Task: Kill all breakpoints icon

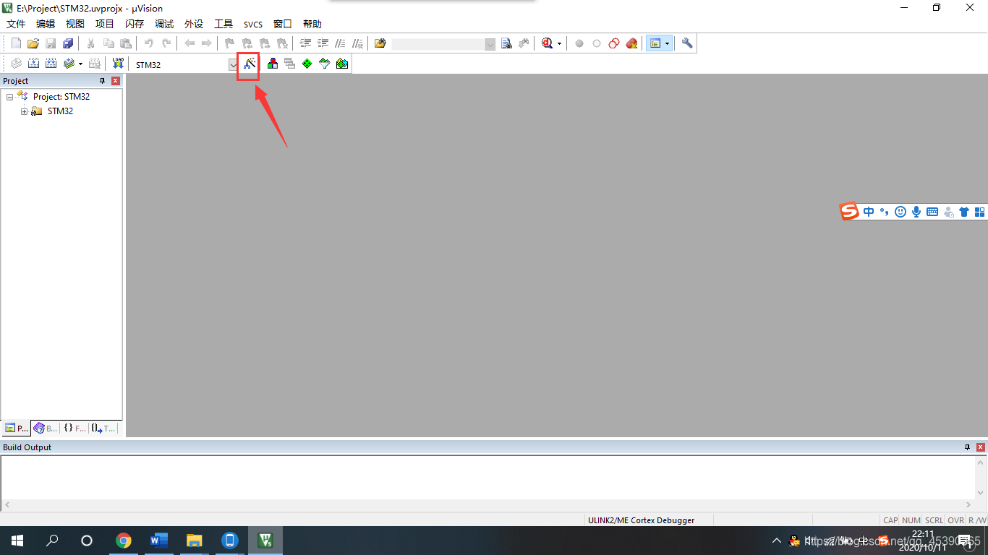Action: click(x=631, y=43)
